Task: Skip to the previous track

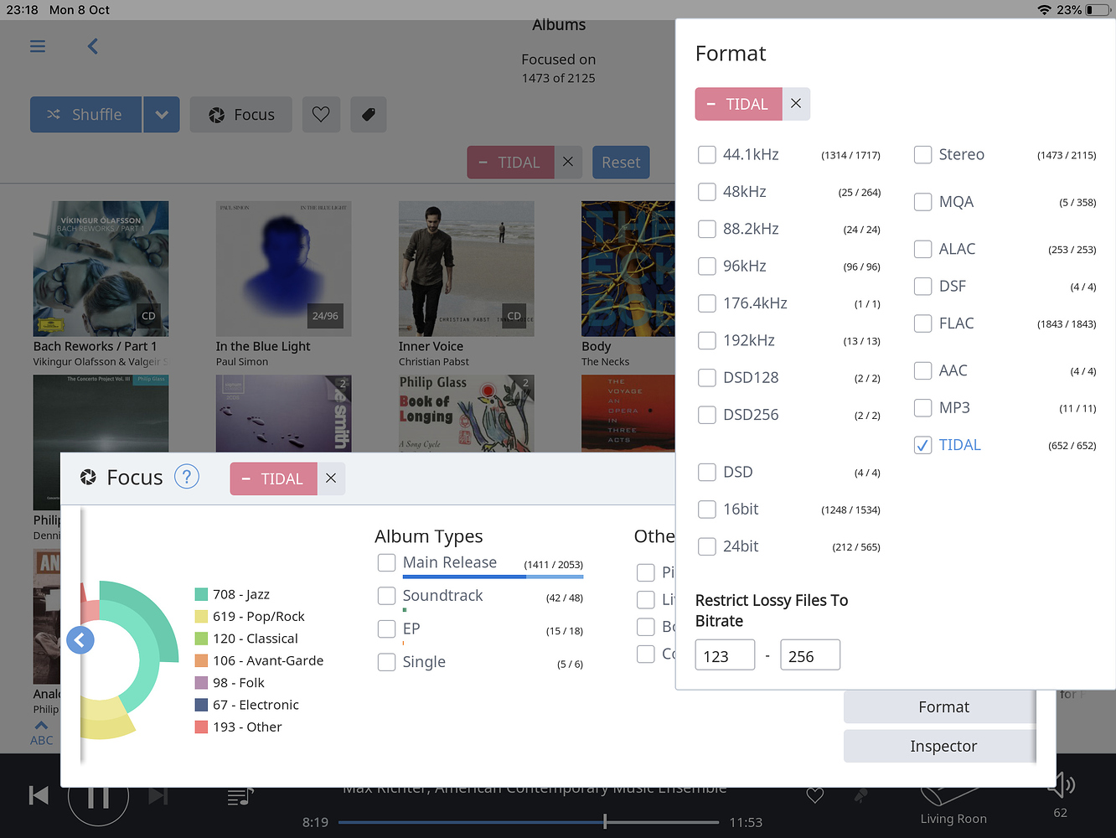Action: [39, 795]
